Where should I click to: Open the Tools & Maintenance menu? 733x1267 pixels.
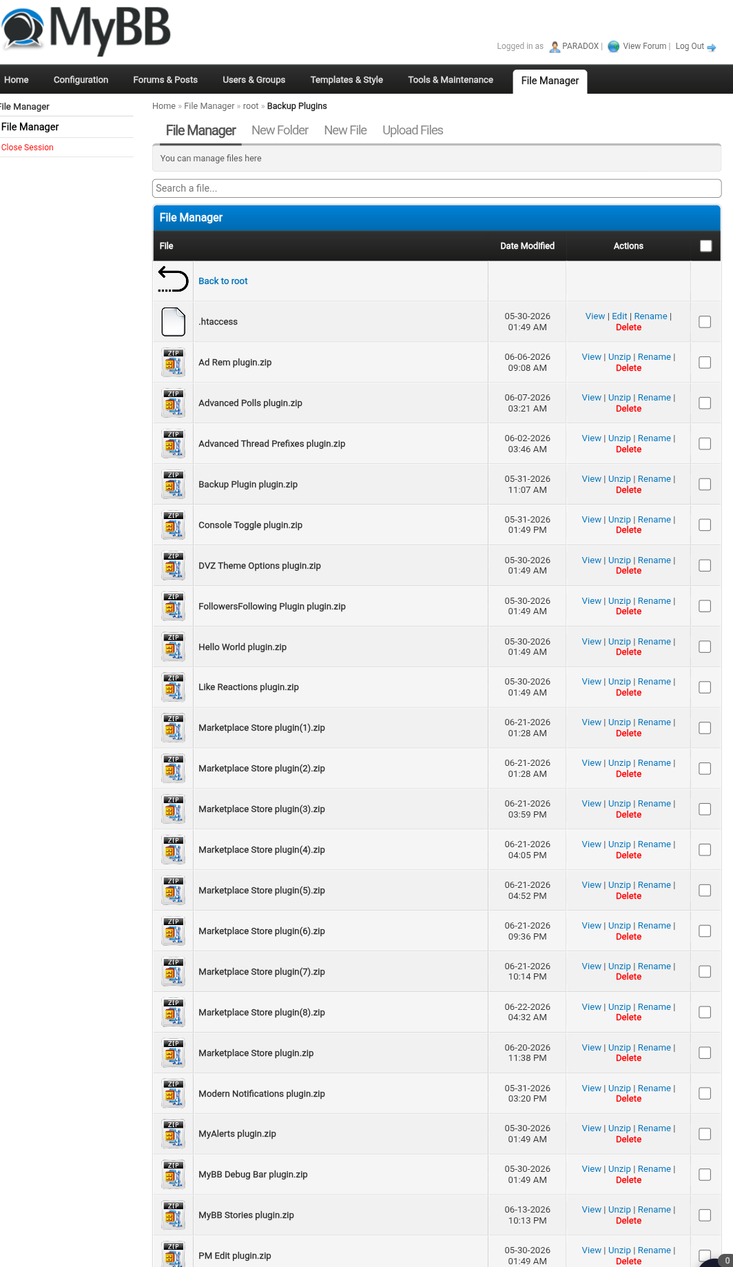(451, 80)
